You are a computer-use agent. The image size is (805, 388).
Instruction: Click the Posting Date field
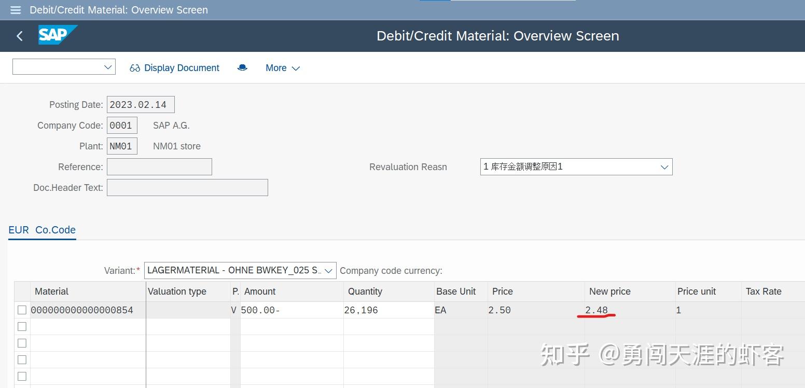pos(140,104)
